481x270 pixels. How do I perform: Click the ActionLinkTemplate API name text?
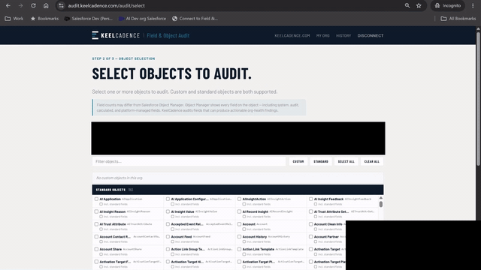pyautogui.click(x=289, y=249)
